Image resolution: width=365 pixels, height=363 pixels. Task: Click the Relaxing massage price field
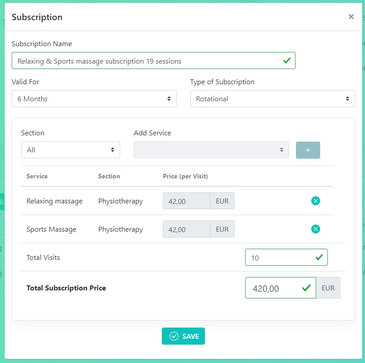(186, 201)
